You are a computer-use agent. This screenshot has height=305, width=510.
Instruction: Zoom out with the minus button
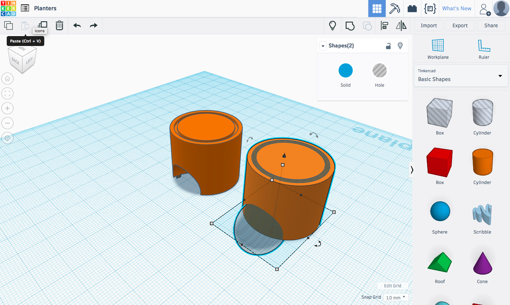pos(7,123)
